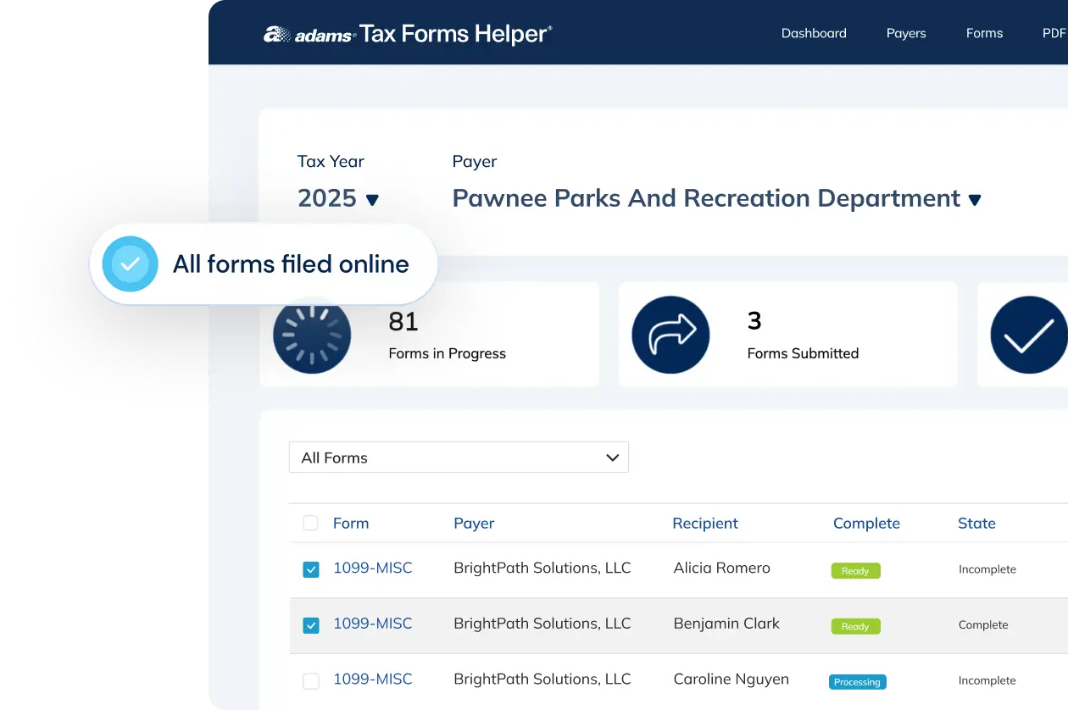Toggle the select-all checkbox in the form table
This screenshot has height=710, width=1068.
pos(310,523)
